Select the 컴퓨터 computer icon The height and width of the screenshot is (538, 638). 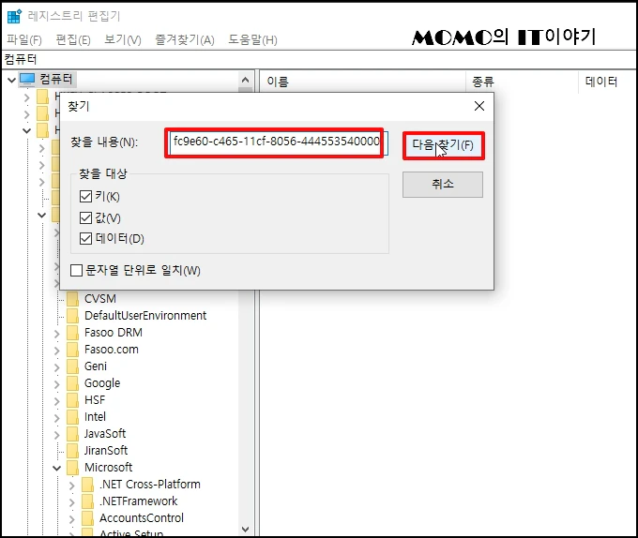click(27, 80)
